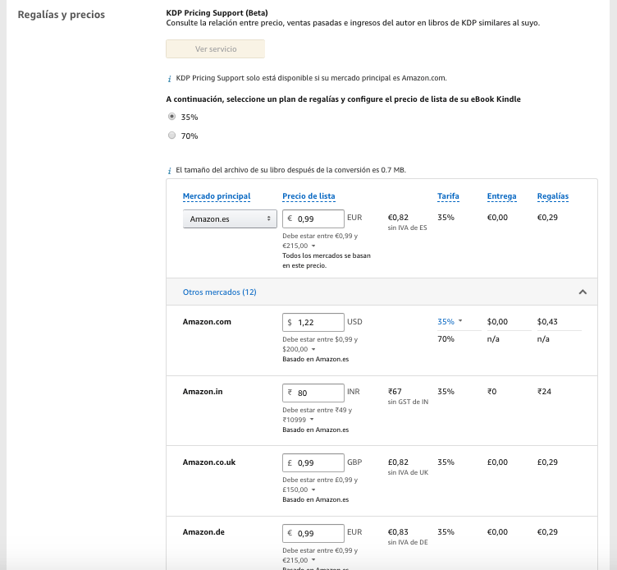Image resolution: width=617 pixels, height=570 pixels.
Task: Click the Ver servicio button
Action: pyautogui.click(x=215, y=49)
